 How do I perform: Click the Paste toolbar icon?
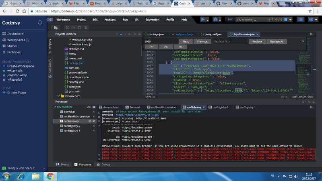(x=79, y=27)
